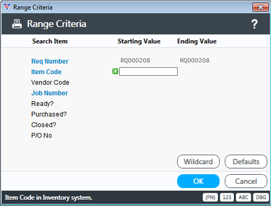Click the Starting Value column header
Screen dimensions: 271x206
(139, 41)
